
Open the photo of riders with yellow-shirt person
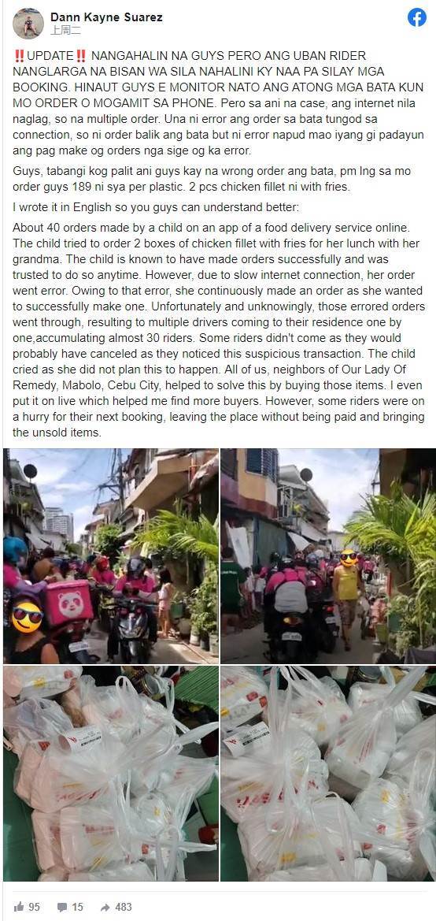[x=328, y=555]
